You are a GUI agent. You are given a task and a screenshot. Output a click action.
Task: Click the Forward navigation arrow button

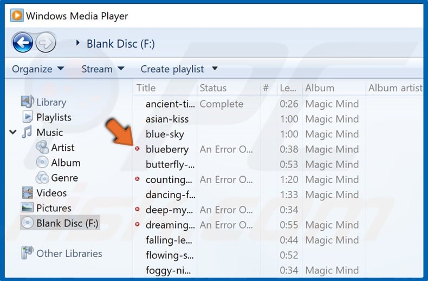click(x=46, y=43)
